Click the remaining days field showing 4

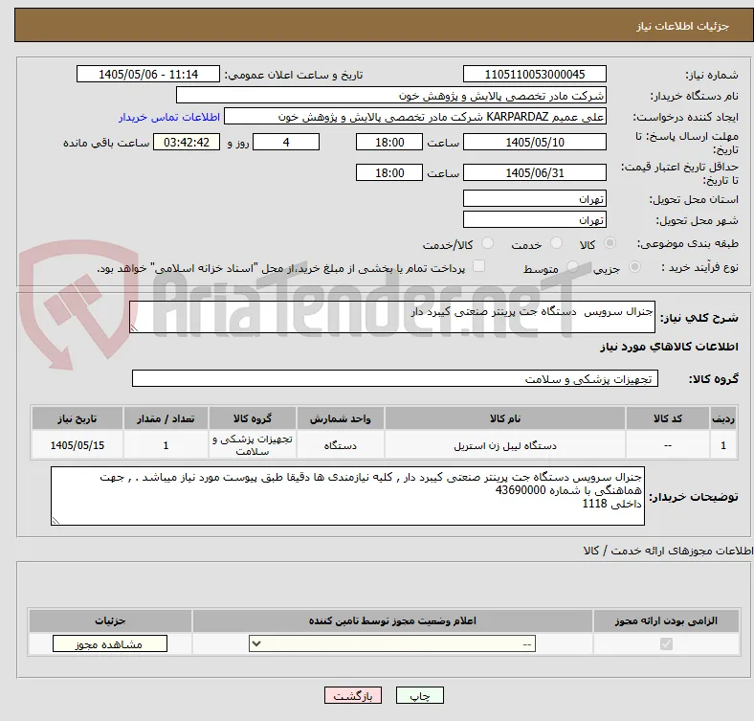click(x=286, y=142)
